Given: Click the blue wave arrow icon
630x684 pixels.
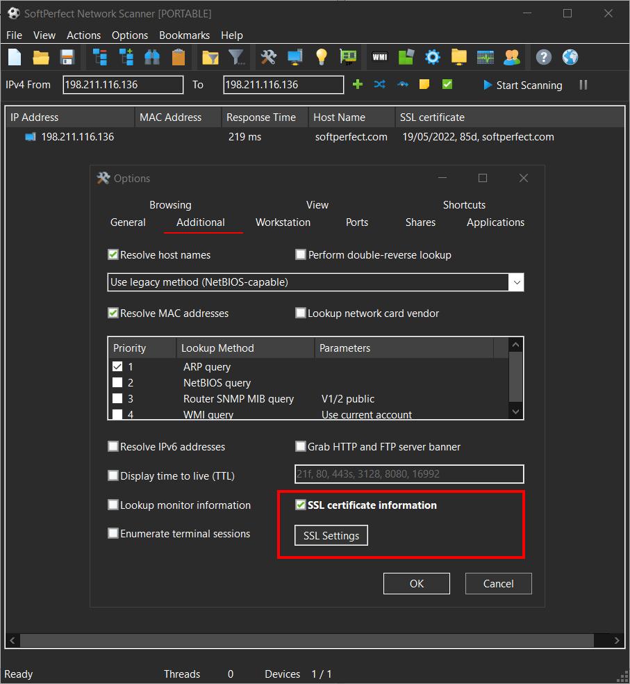Looking at the screenshot, I should (402, 84).
